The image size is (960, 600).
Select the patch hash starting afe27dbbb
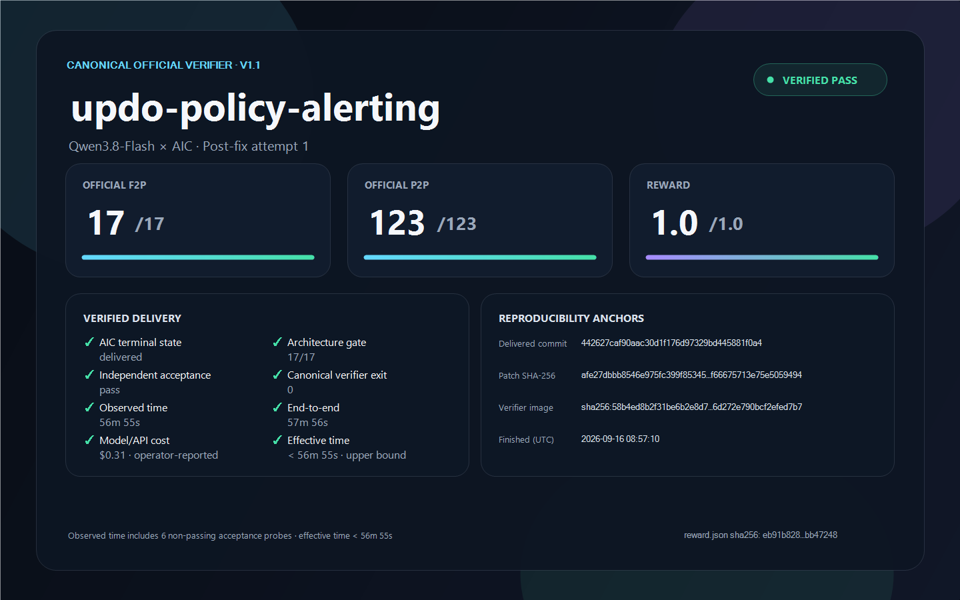[x=691, y=375]
